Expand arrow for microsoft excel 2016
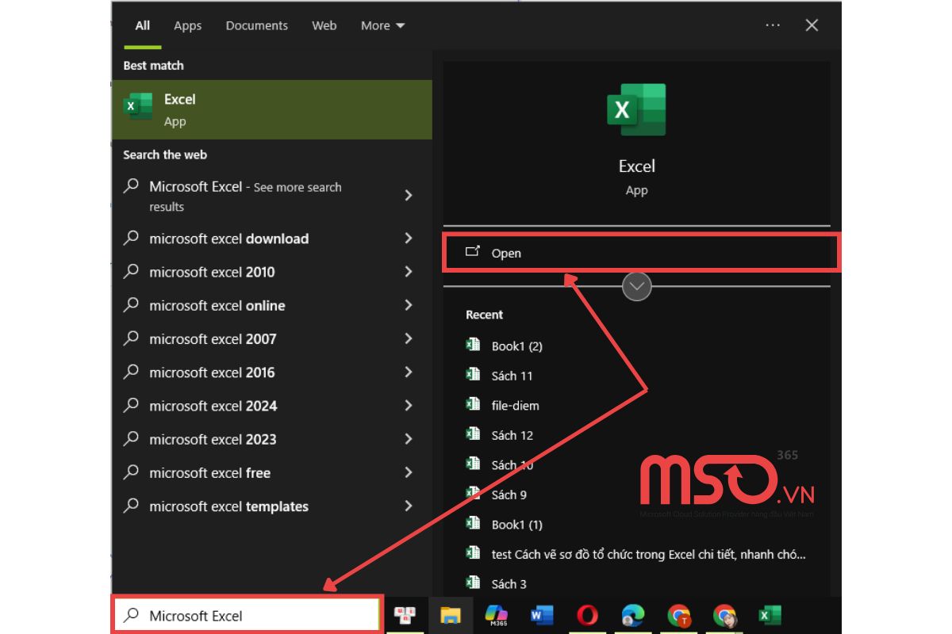This screenshot has height=634, width=952. pyautogui.click(x=409, y=372)
